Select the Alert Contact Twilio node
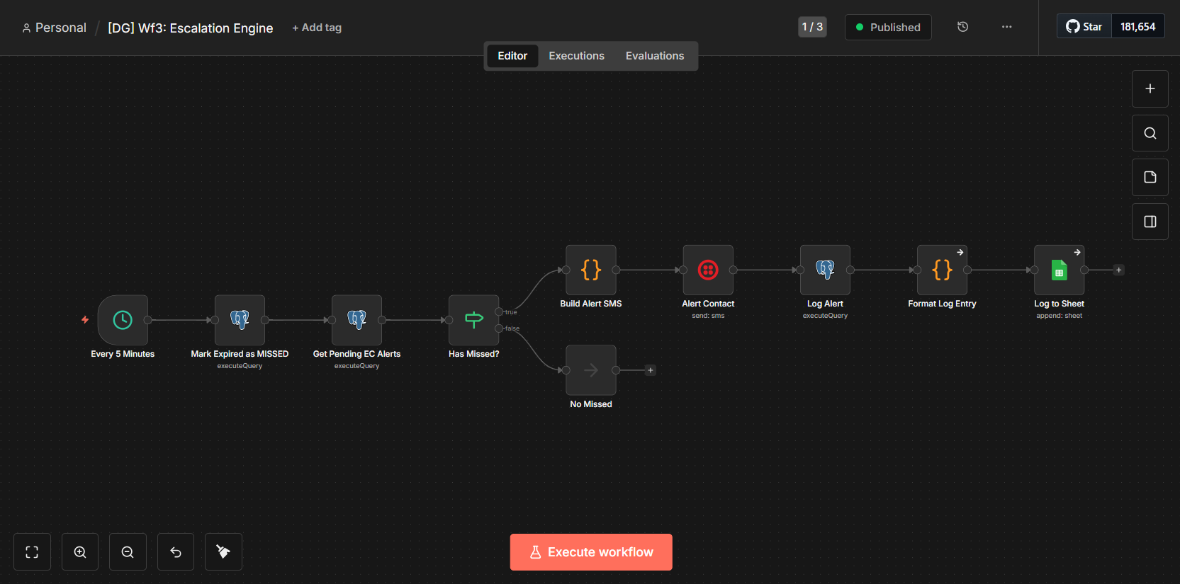The width and height of the screenshot is (1180, 584). (x=707, y=270)
